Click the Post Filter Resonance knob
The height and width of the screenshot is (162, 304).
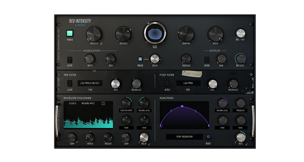click(x=233, y=84)
